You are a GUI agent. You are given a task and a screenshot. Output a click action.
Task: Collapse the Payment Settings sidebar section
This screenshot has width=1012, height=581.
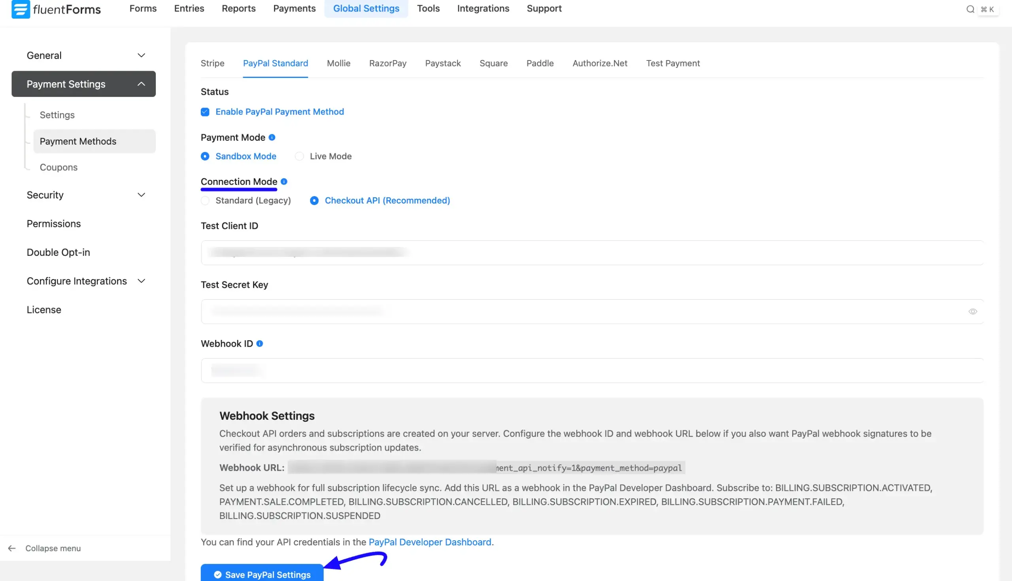click(84, 84)
